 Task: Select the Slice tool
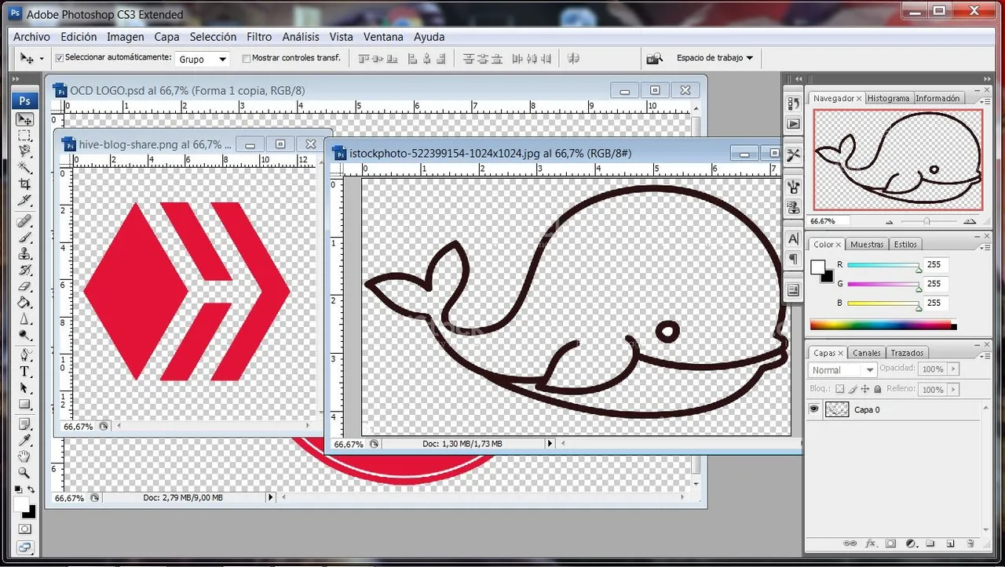pyautogui.click(x=25, y=201)
